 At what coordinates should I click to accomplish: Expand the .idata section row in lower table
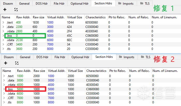4,93
